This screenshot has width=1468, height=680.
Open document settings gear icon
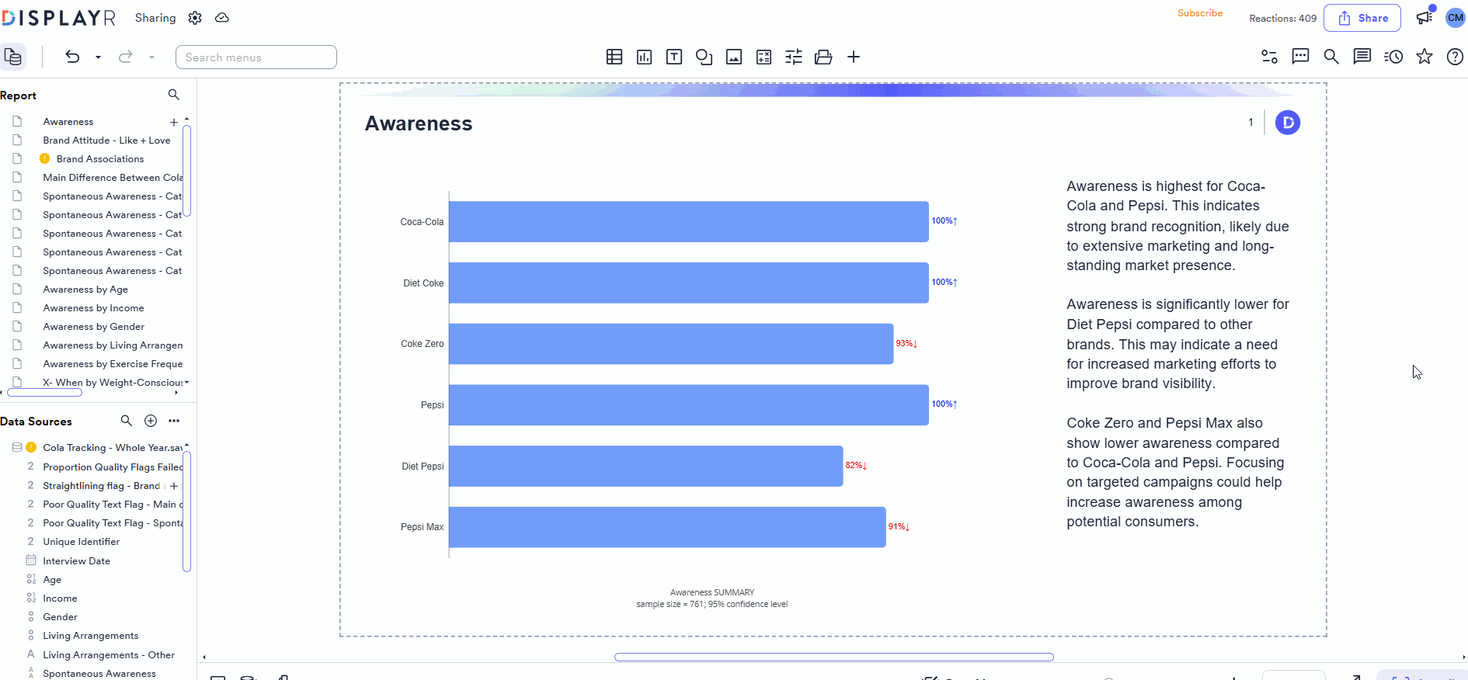[195, 18]
